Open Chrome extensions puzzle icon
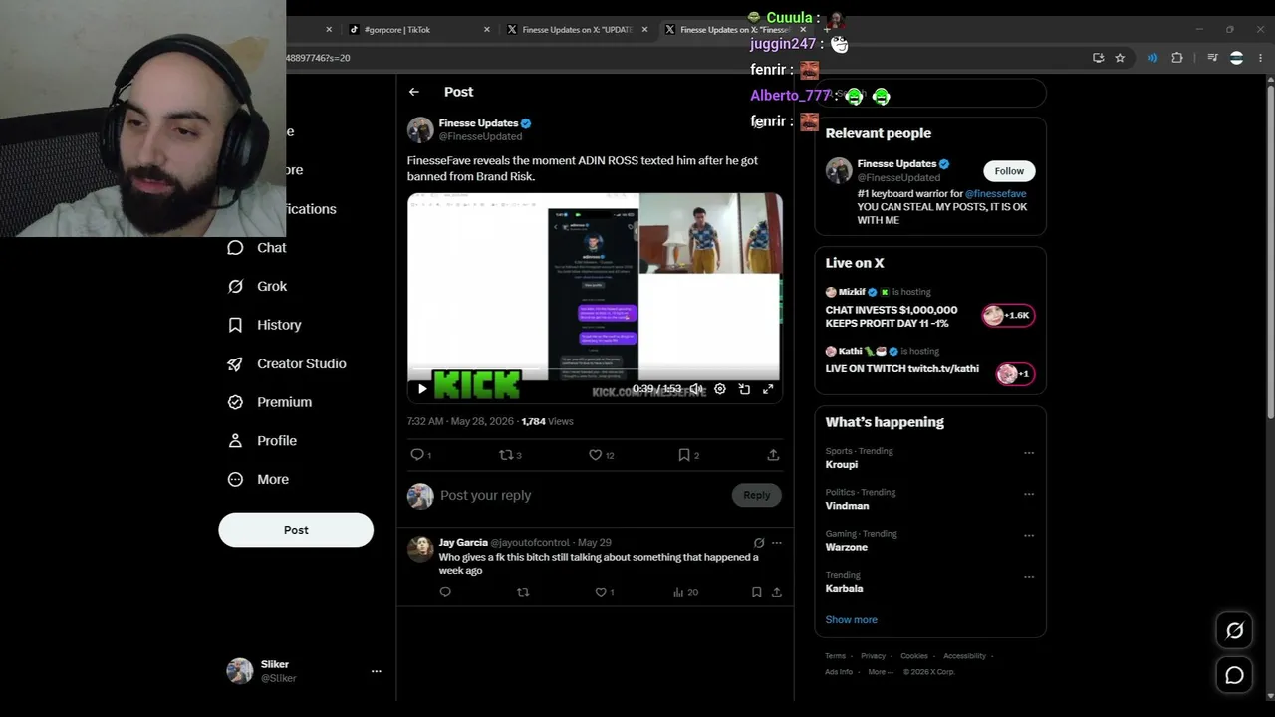Image resolution: width=1275 pixels, height=717 pixels. (1177, 58)
